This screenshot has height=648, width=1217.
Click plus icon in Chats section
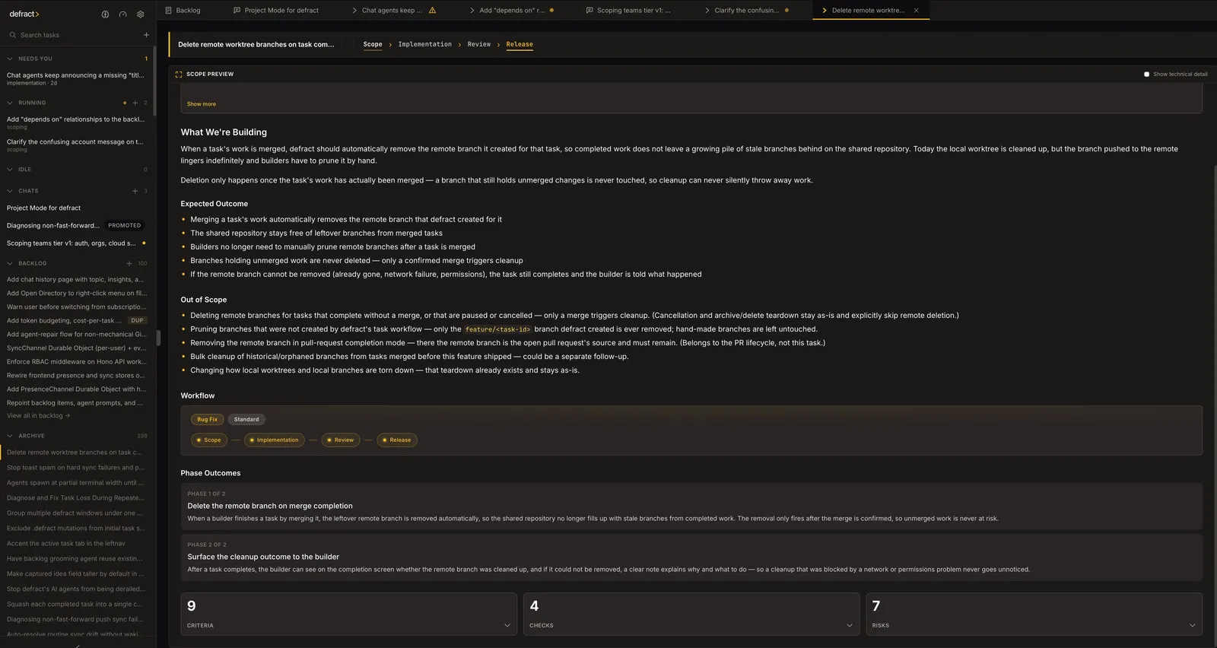pyautogui.click(x=135, y=191)
